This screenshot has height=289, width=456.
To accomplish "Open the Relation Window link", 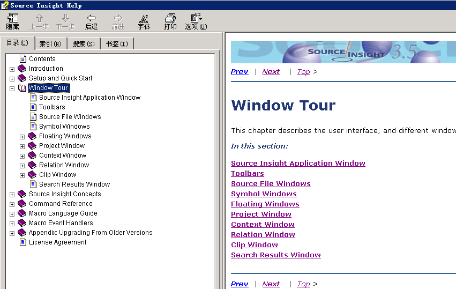I will pos(263,234).
